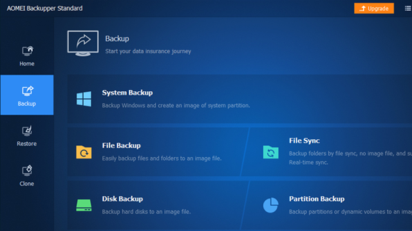Image resolution: width=412 pixels, height=231 pixels.
Task: Select the Backup sidebar icon
Action: pyautogui.click(x=27, y=91)
